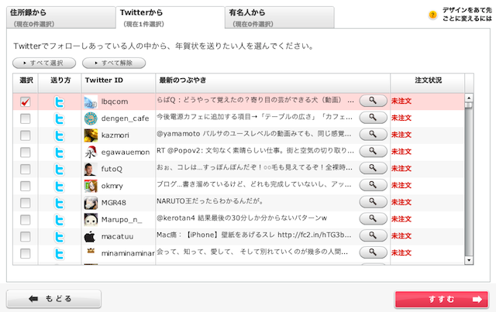Click Twitter icon next to futoQ
This screenshot has width=496, height=312.
(x=60, y=170)
